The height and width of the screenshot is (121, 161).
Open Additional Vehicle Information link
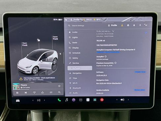point(108,52)
